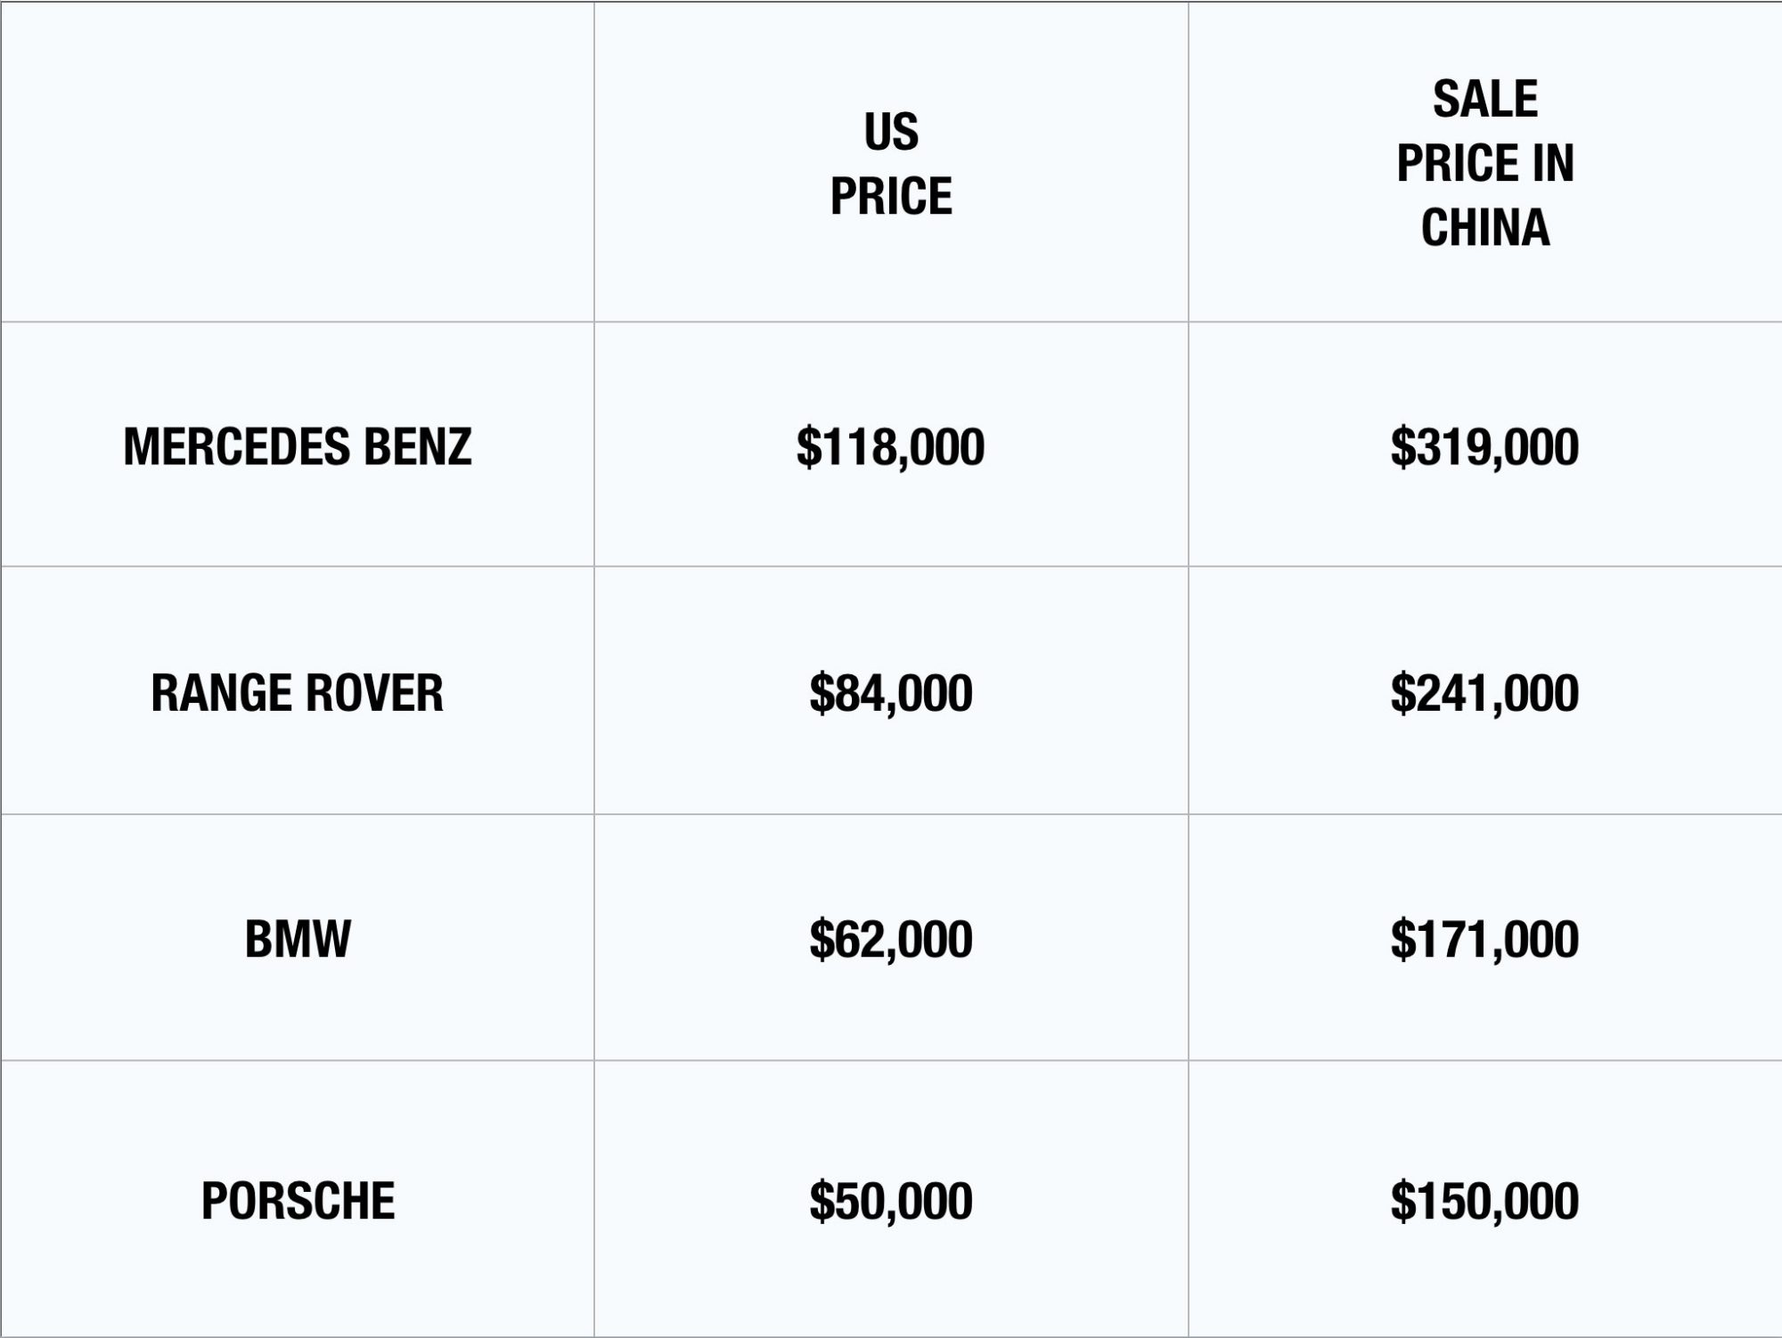Select the $171,000 BMW China price

1484,939
